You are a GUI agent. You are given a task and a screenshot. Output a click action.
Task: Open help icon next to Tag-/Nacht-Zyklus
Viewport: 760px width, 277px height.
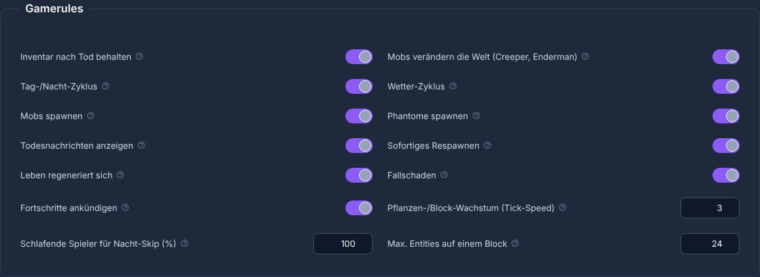(x=105, y=86)
